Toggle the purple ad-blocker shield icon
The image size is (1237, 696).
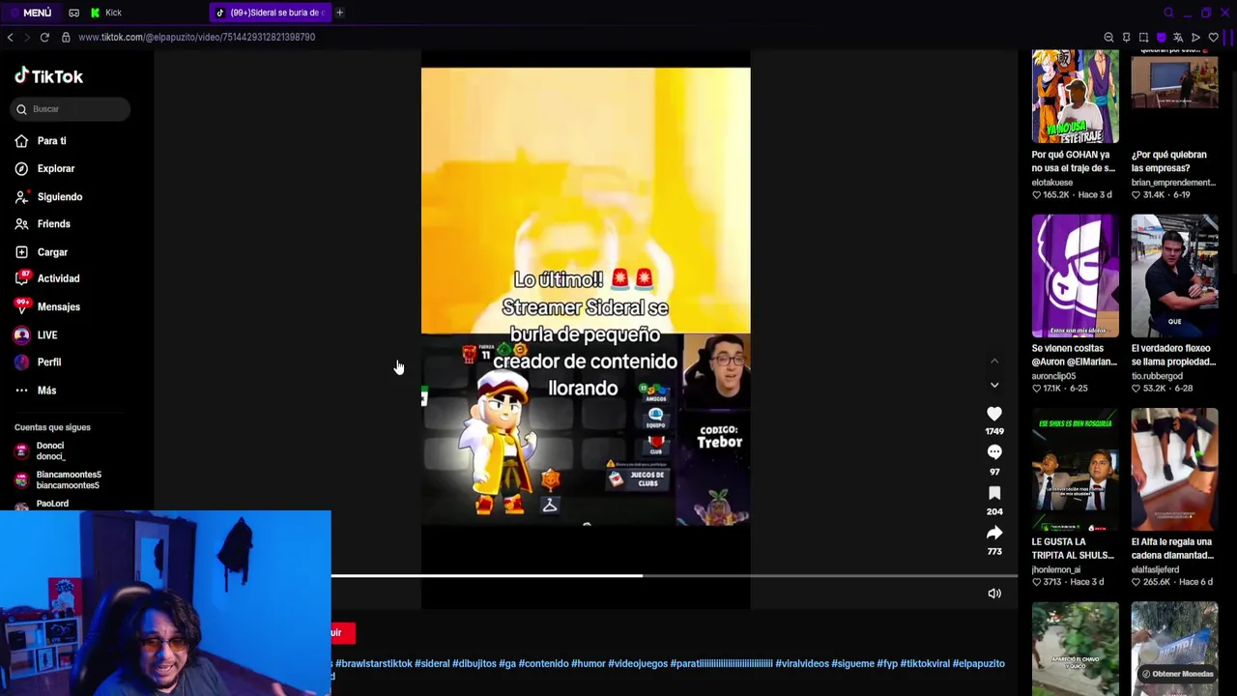[1161, 38]
